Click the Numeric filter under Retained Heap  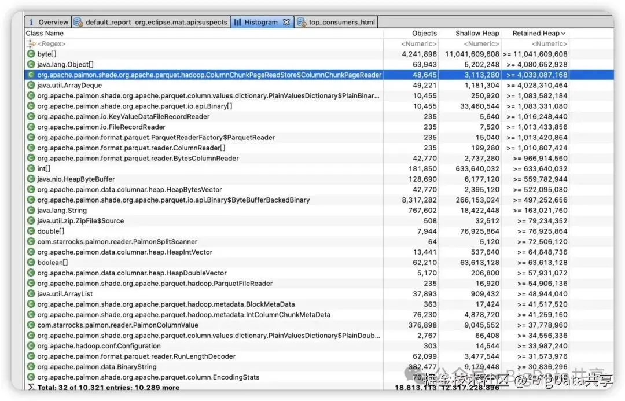(549, 43)
